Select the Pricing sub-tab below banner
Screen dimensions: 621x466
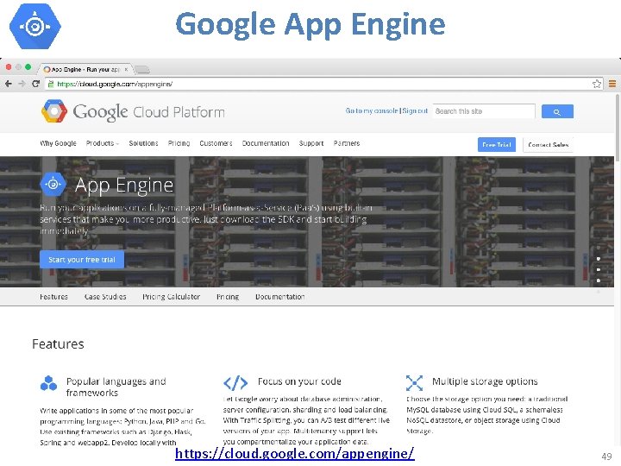228,297
